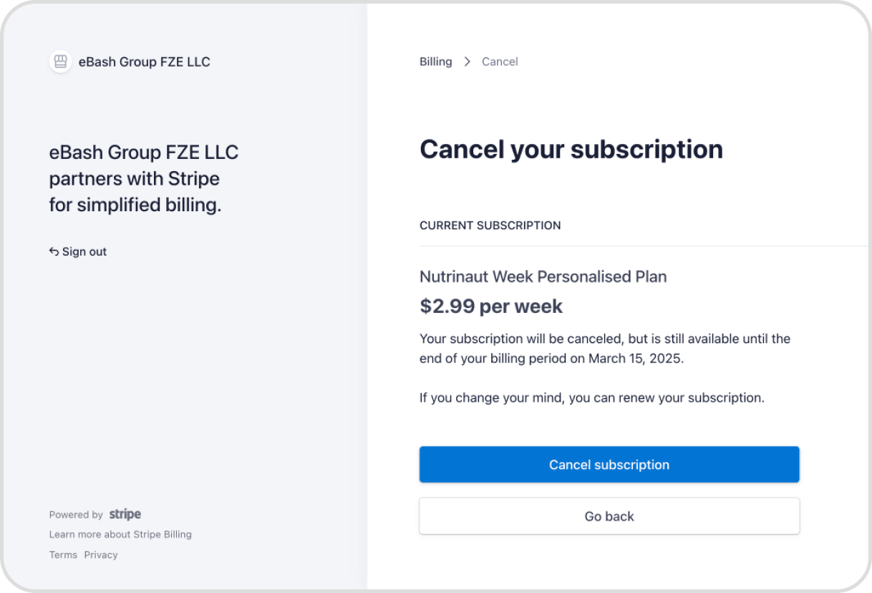
Task: Click the breadcrumb chevron after Billing
Action: click(x=467, y=62)
